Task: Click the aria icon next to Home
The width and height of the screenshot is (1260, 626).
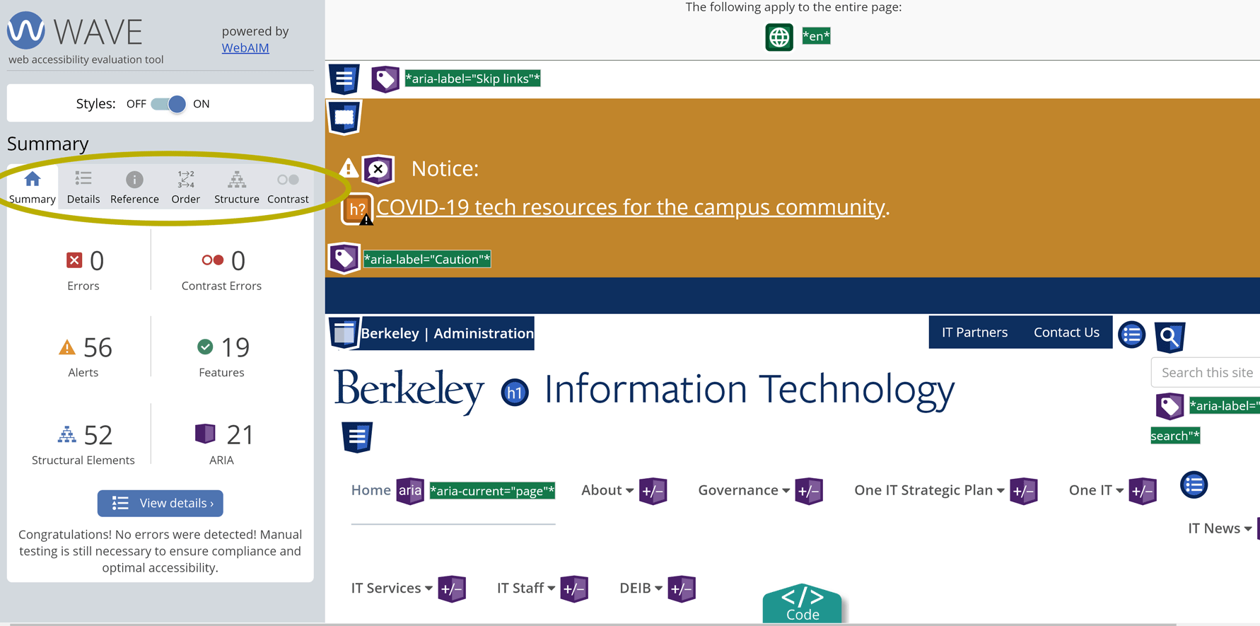Action: [410, 490]
